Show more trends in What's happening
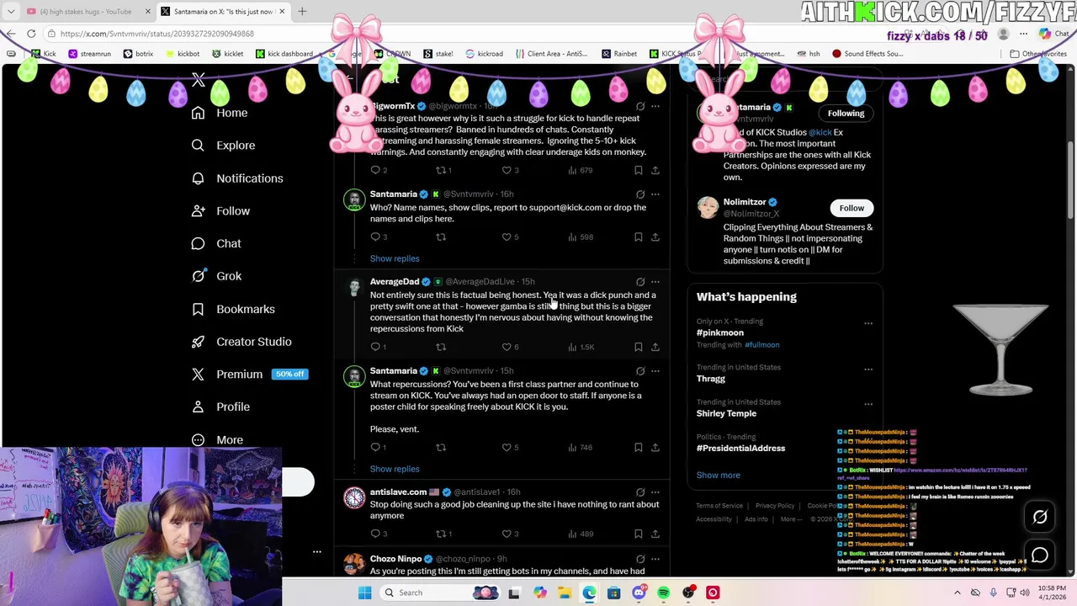Screen dimensions: 1077x606 pos(719,475)
